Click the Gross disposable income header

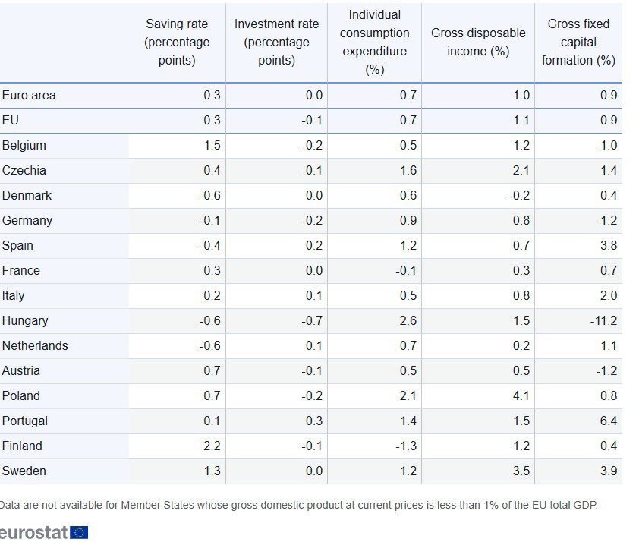(478, 42)
